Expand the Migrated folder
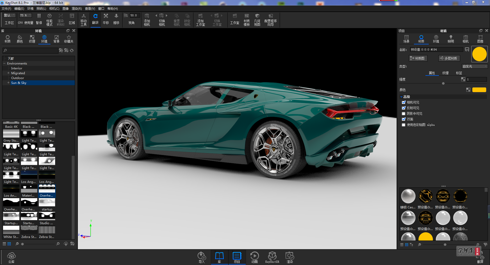This screenshot has width=490, height=265. pos(8,73)
